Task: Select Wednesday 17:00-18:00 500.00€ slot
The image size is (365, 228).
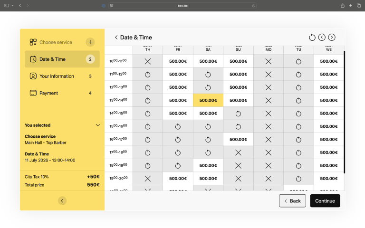Action: (x=329, y=152)
